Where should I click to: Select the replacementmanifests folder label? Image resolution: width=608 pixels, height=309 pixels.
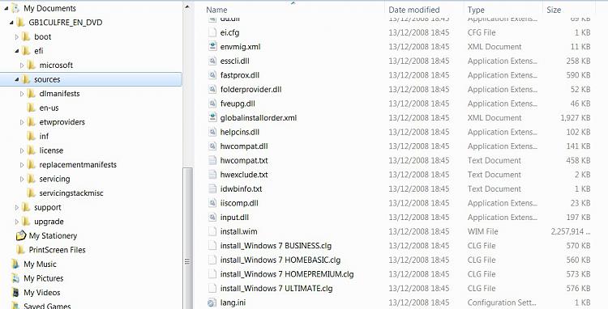pos(78,165)
